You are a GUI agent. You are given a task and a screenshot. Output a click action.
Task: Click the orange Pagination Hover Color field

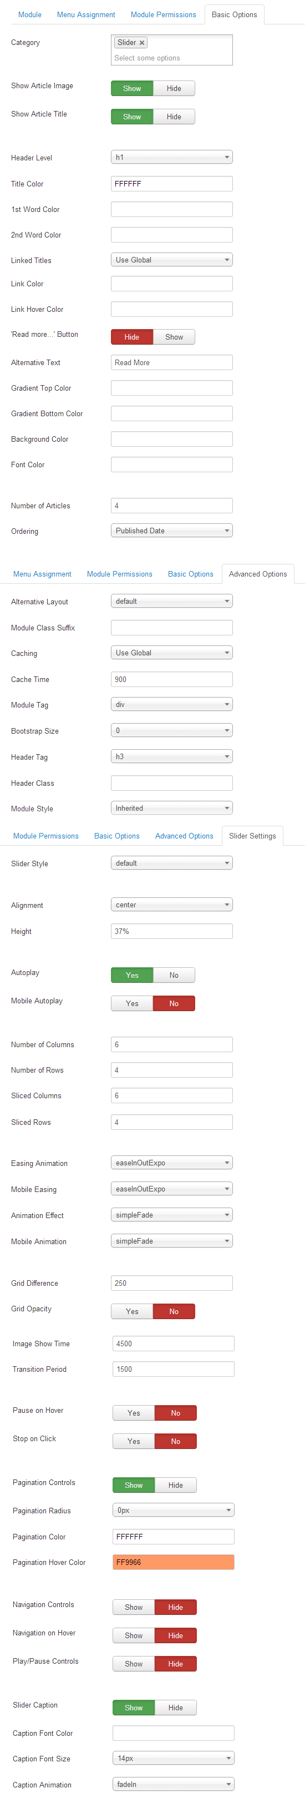[173, 1562]
